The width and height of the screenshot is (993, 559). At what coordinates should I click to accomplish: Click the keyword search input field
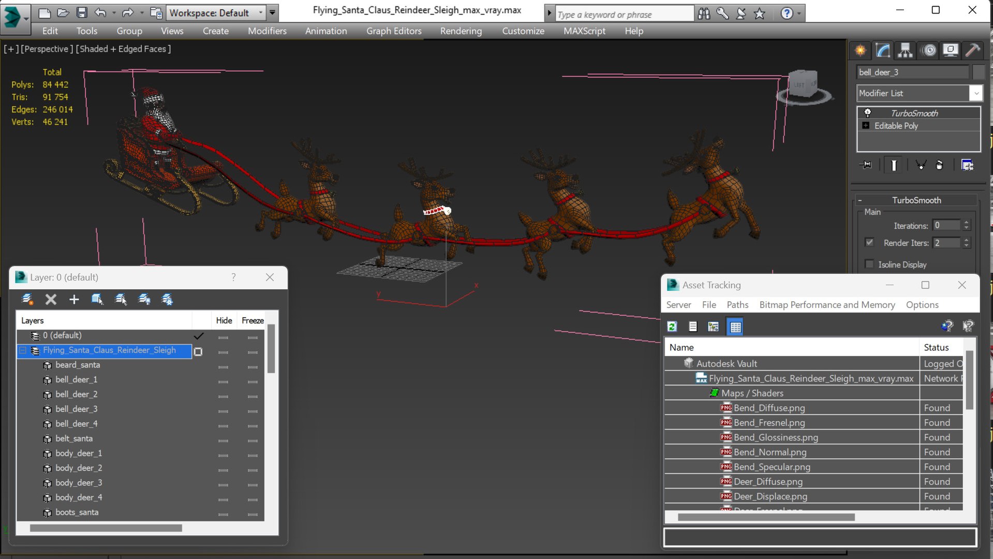point(625,14)
